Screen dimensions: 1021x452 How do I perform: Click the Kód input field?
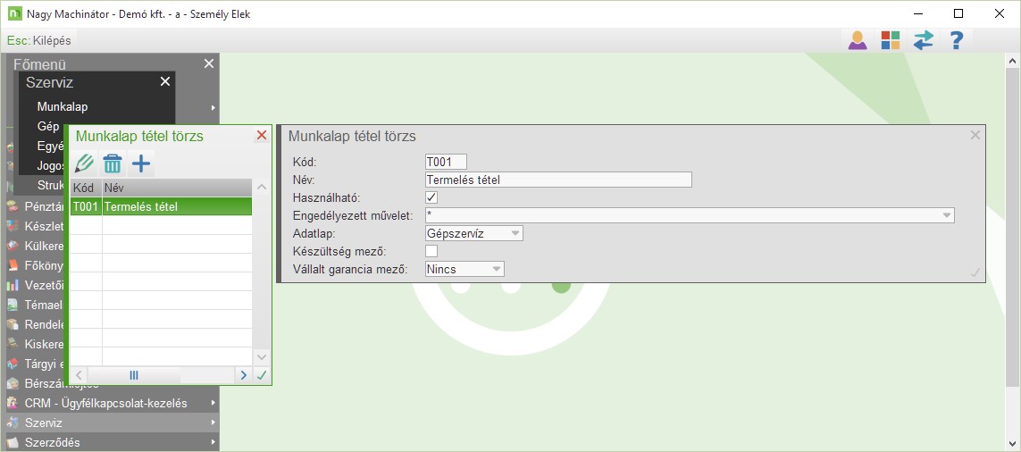[x=446, y=162]
